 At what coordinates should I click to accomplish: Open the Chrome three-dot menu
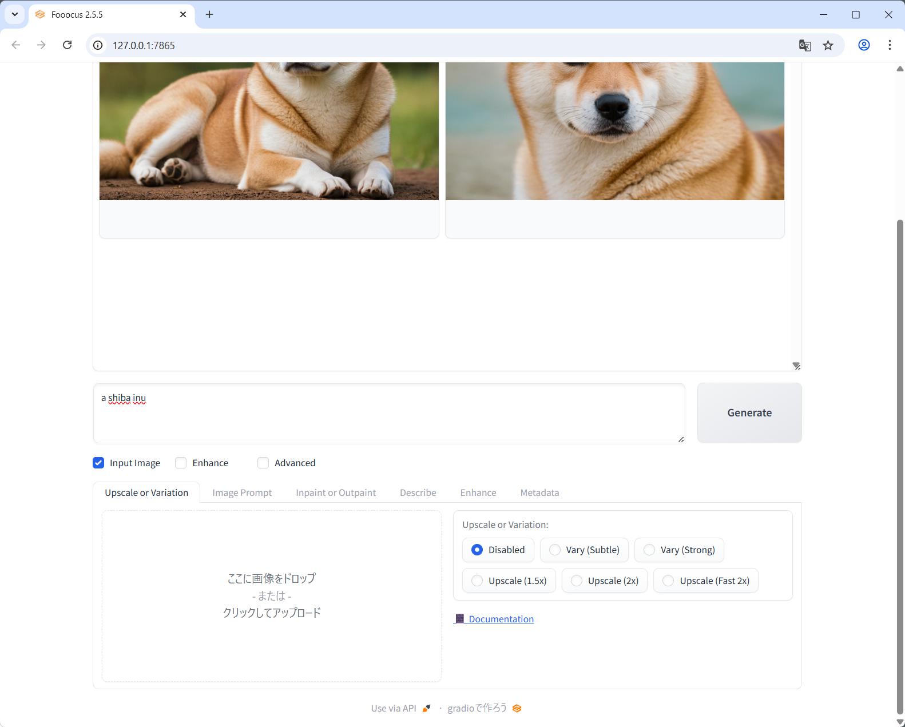coord(890,45)
